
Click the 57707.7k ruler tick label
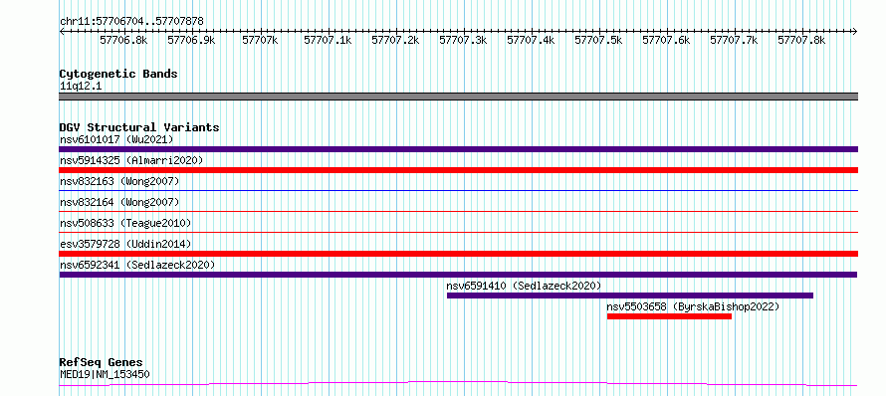pyautogui.click(x=734, y=40)
